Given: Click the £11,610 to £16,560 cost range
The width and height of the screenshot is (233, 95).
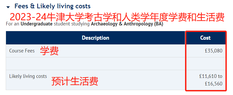Looking at the screenshot, I should point(211,80).
